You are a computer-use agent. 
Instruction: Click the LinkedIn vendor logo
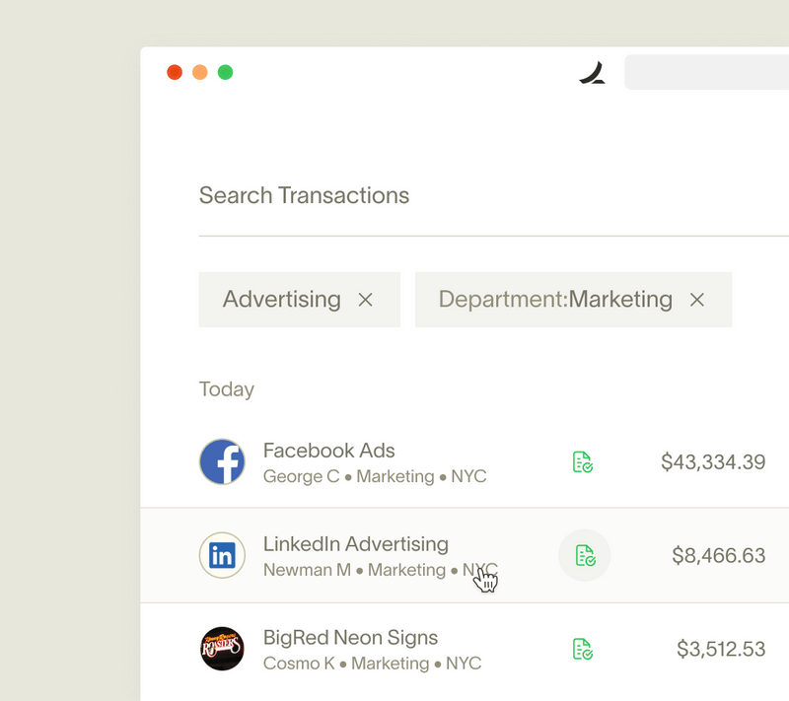pyautogui.click(x=222, y=556)
